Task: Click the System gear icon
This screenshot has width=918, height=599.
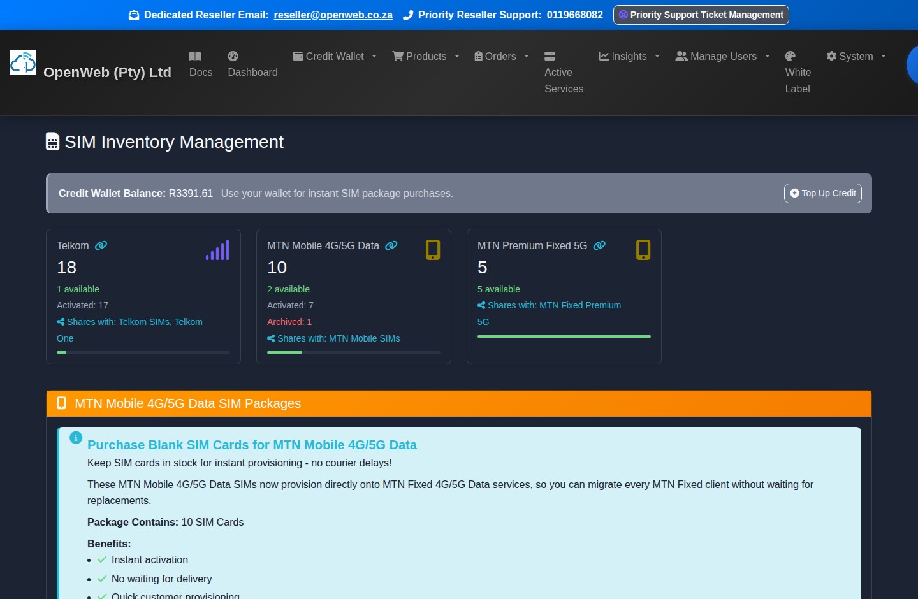Action: click(x=831, y=56)
